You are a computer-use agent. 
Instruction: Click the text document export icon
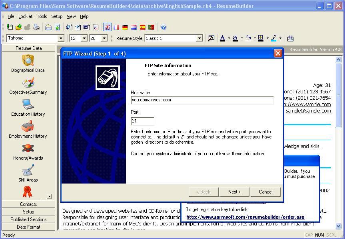coord(96,27)
